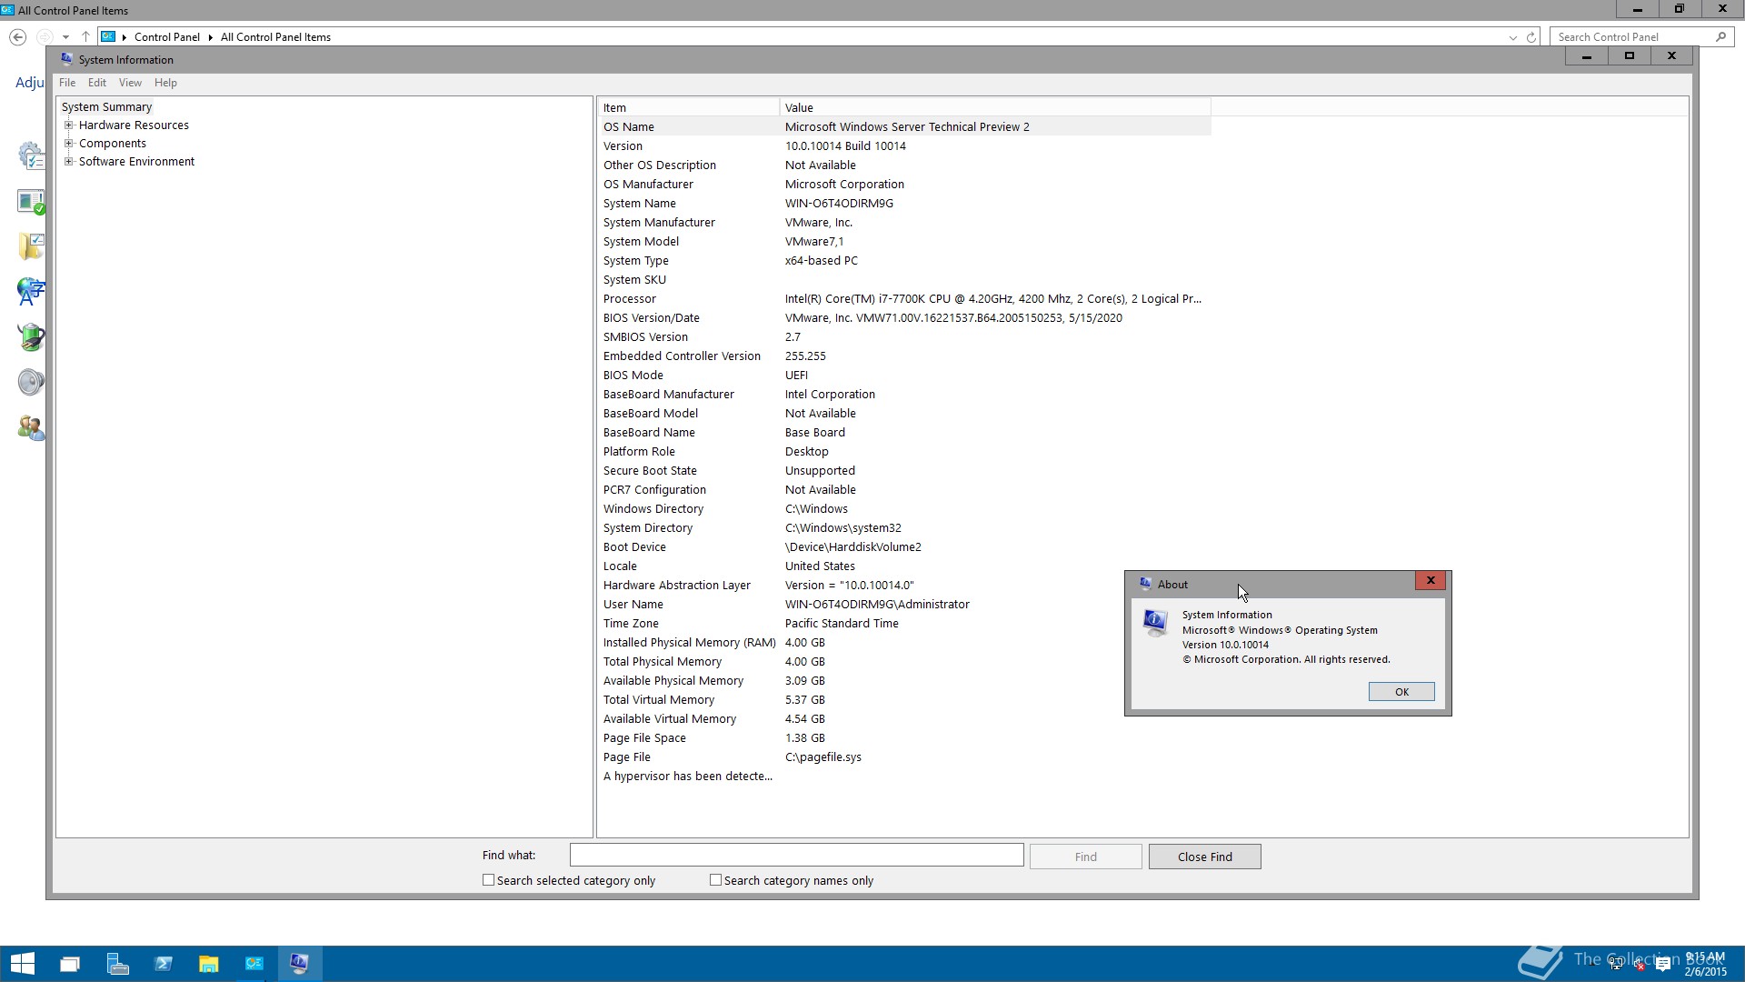Select System Summary in the tree
This screenshot has height=982, width=1745.
[106, 107]
